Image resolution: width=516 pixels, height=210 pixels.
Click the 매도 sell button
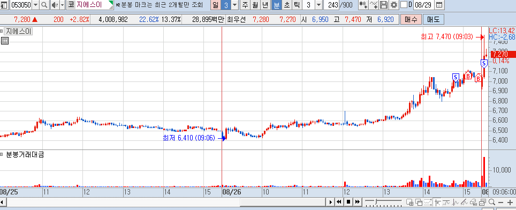pos(434,19)
